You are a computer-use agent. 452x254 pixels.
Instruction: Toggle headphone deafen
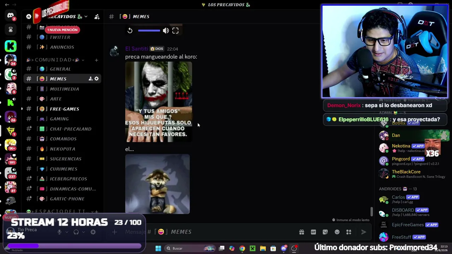pyautogui.click(x=76, y=232)
